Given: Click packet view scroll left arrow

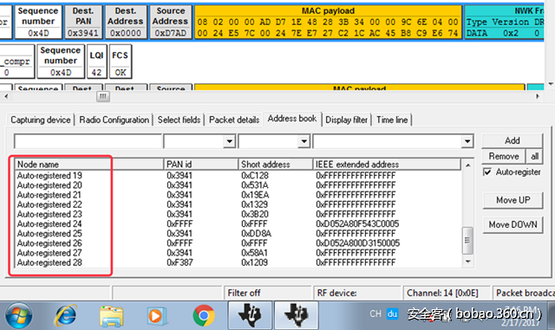Looking at the screenshot, I should (x=6, y=96).
